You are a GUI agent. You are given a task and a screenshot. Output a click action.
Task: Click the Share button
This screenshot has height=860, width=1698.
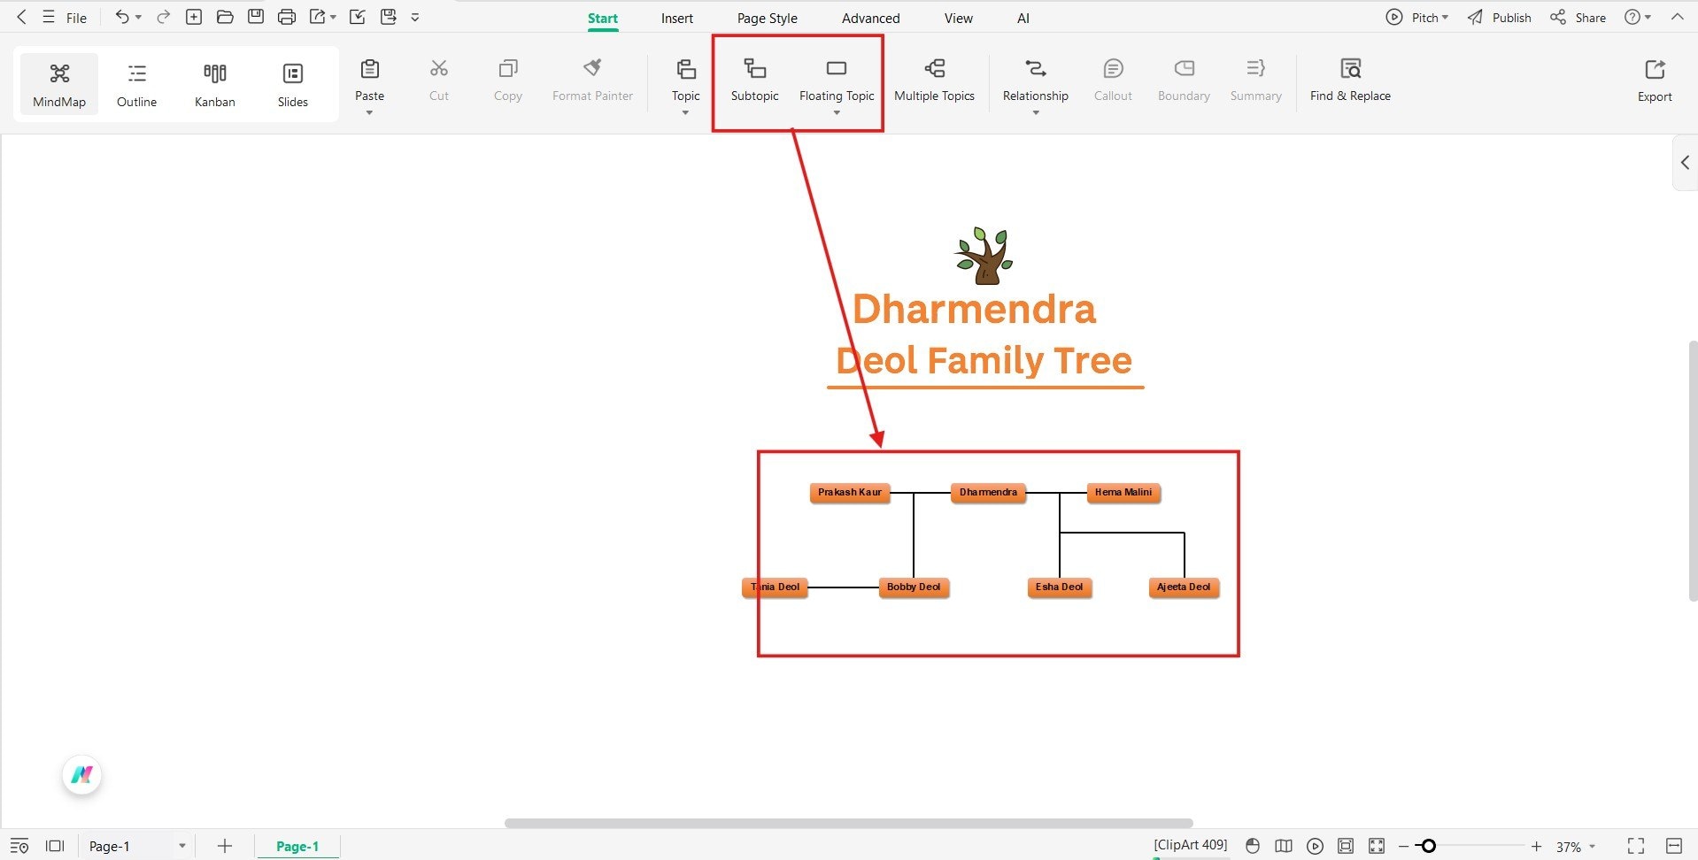(x=1578, y=18)
